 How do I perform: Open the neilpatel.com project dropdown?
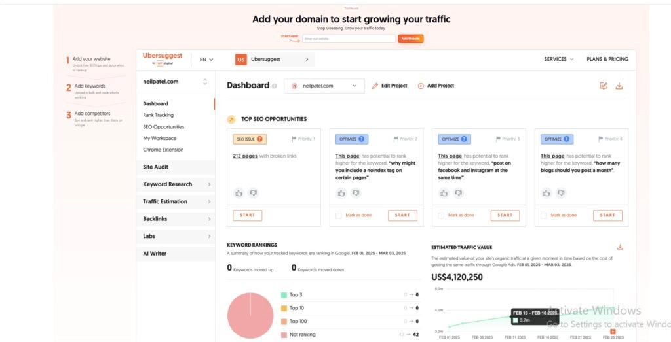pos(324,86)
